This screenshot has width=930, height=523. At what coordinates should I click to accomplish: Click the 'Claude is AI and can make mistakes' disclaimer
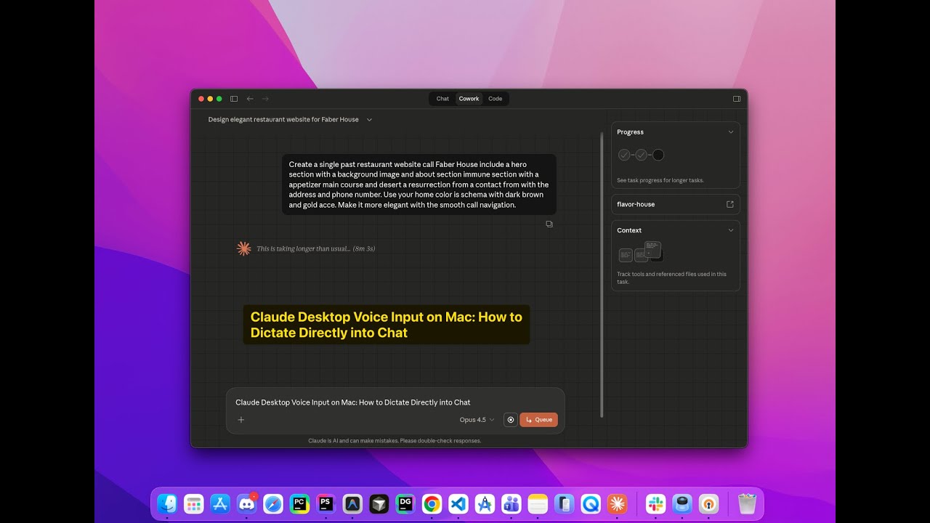(395, 440)
